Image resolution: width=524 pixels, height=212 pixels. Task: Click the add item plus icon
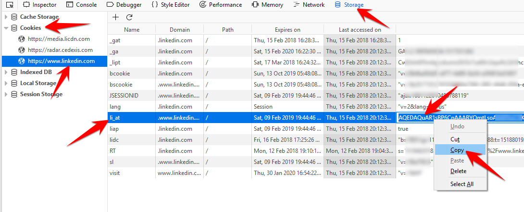click(115, 17)
